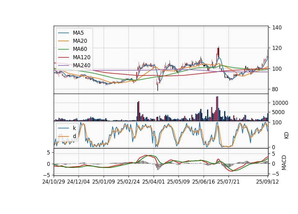Image resolution: width=298 pixels, height=214 pixels.
Task: Click the 'd' label in KD legend
Action: (x=74, y=136)
